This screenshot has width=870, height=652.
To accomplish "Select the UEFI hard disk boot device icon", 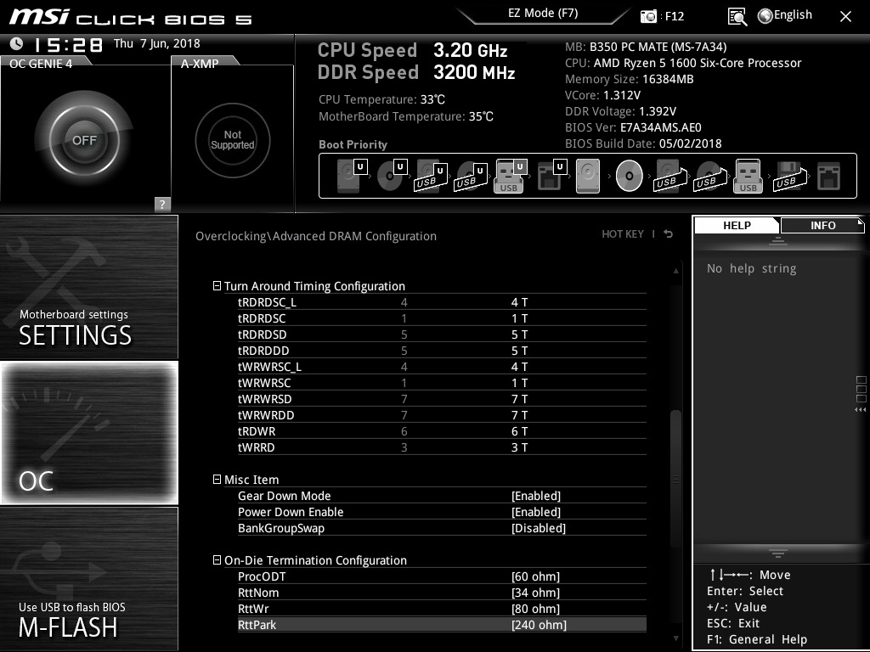I will coord(352,175).
